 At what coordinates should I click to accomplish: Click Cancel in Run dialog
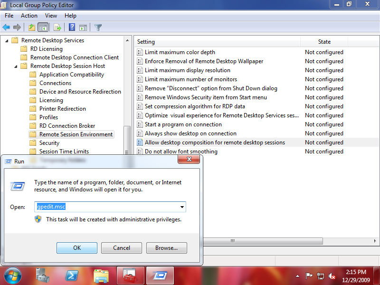(122, 248)
